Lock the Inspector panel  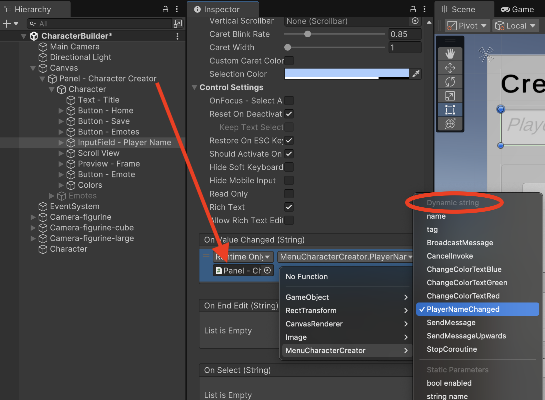click(413, 9)
